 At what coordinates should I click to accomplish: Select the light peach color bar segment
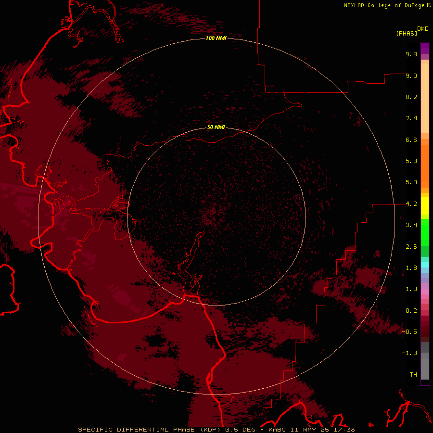[425, 99]
